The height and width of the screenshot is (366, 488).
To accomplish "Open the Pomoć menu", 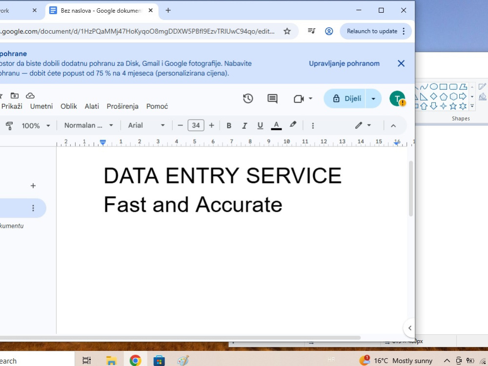I will coord(157,106).
